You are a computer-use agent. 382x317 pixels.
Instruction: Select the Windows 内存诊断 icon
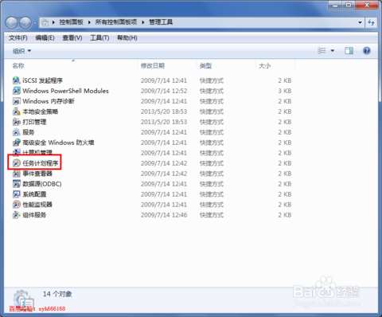(x=16, y=101)
